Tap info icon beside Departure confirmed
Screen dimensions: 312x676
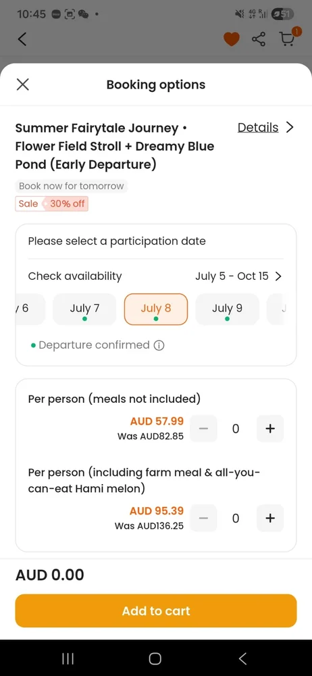(159, 345)
